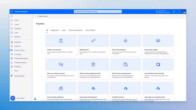Click the Power Virtual Agents bot icon

126,41
